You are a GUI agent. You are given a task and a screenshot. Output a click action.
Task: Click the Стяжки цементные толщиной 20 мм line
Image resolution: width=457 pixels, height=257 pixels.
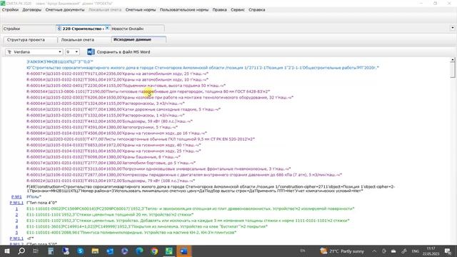(x=110, y=214)
